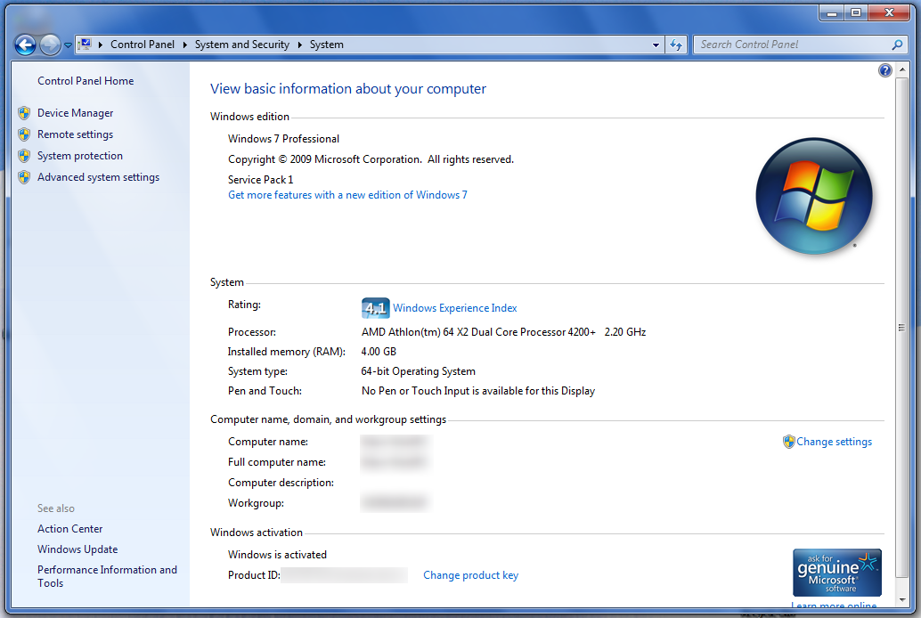Go back with the blue Back arrow
The width and height of the screenshot is (921, 618).
(x=25, y=45)
